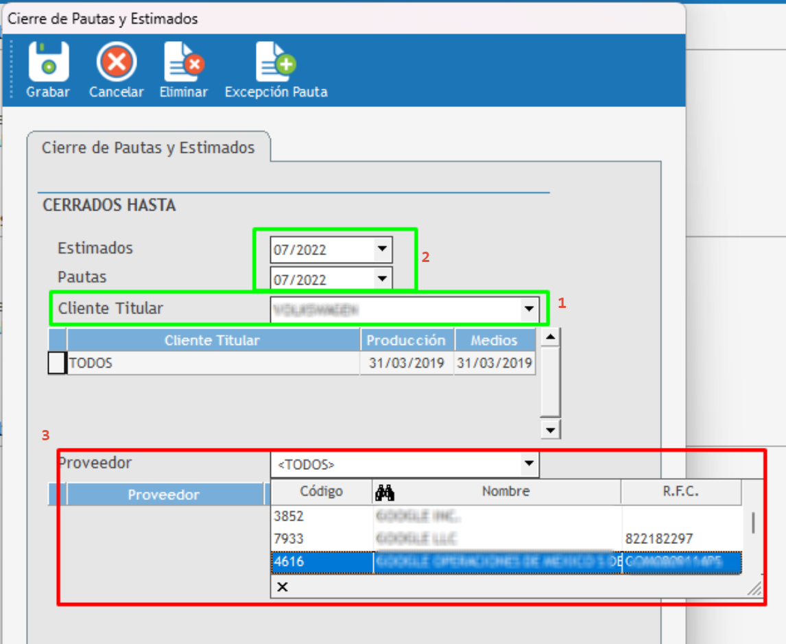Click TODOS cell in client grid
Image resolution: width=786 pixels, height=644 pixels.
213,363
